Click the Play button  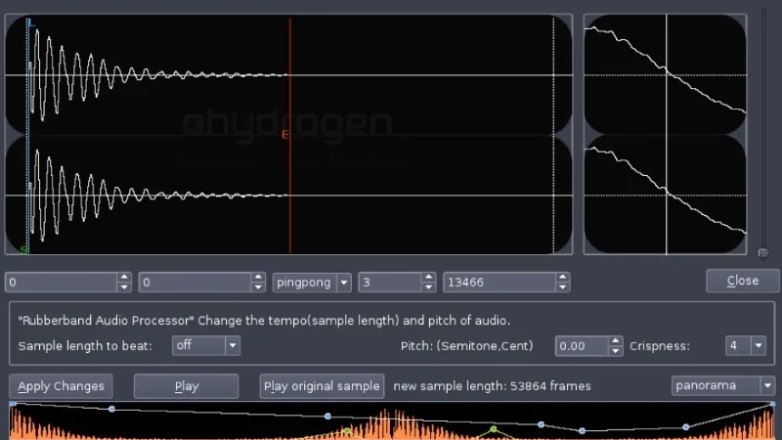[186, 386]
